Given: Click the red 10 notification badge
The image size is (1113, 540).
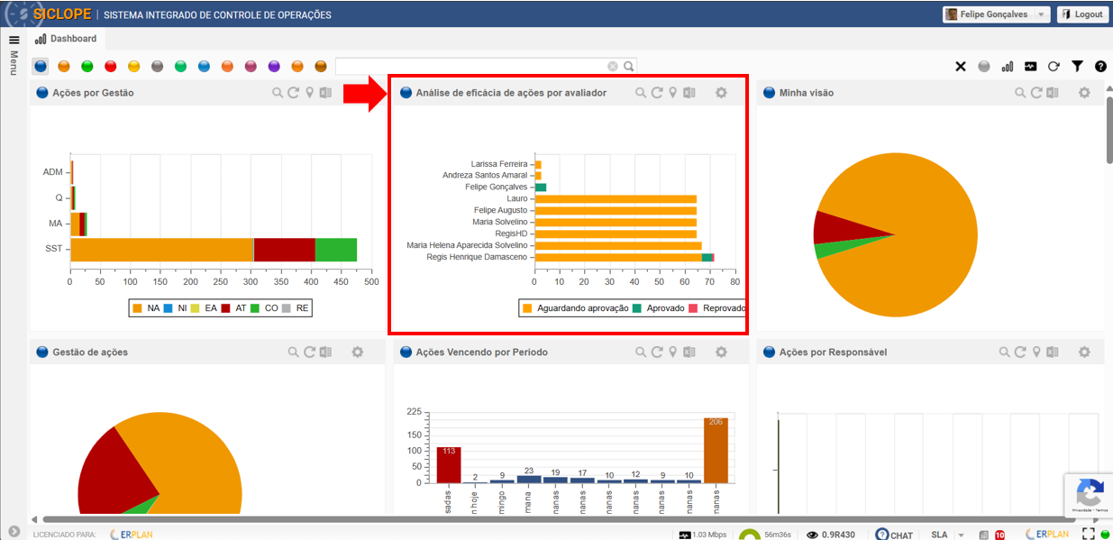Looking at the screenshot, I should 999,535.
